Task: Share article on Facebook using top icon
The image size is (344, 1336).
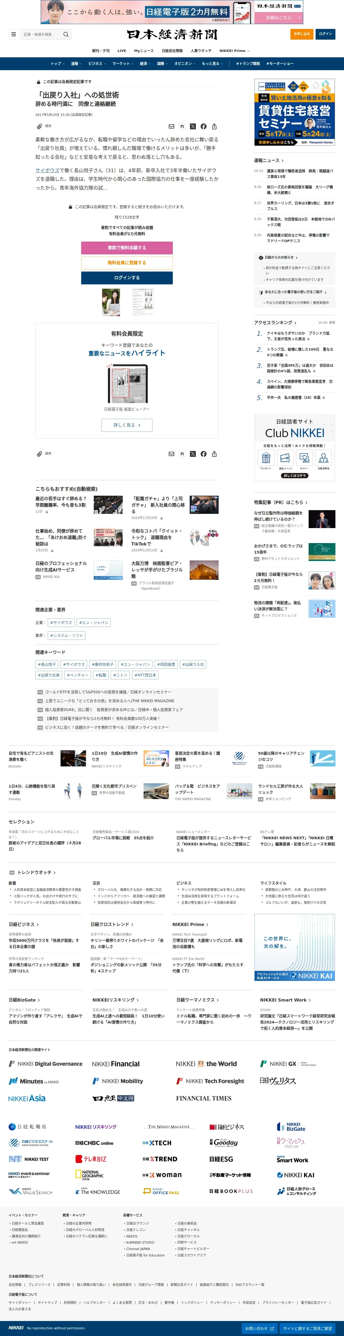Action: [203, 127]
